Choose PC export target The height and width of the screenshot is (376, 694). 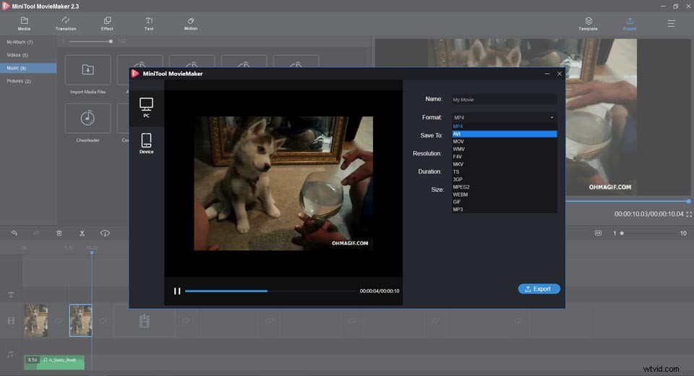(146, 108)
